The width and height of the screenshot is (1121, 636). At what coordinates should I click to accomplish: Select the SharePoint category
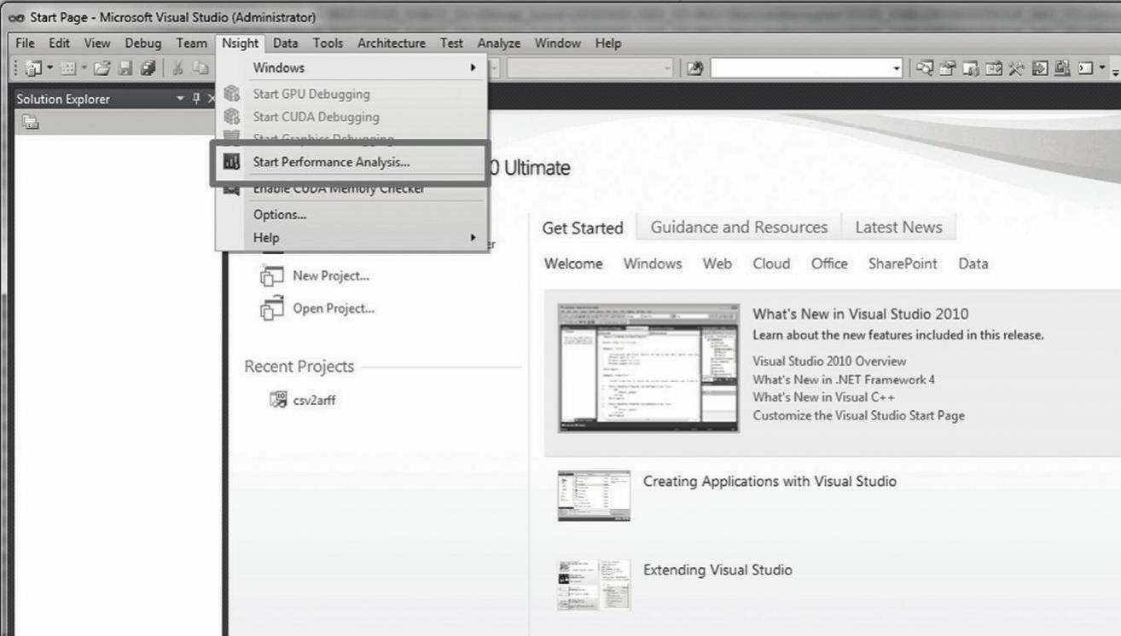click(903, 263)
